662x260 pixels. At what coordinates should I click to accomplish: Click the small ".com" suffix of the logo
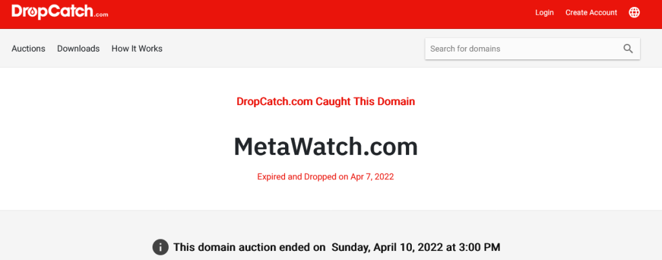click(101, 15)
